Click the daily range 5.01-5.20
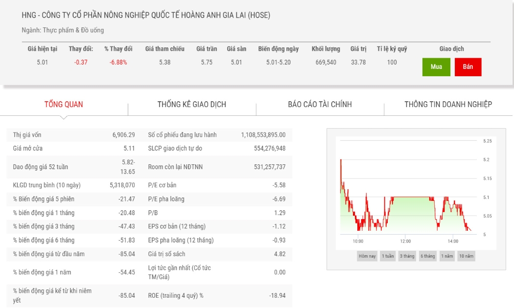Viewport: 514px width, 308px height. 279,62
